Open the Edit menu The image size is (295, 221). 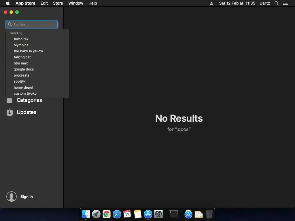[44, 3]
